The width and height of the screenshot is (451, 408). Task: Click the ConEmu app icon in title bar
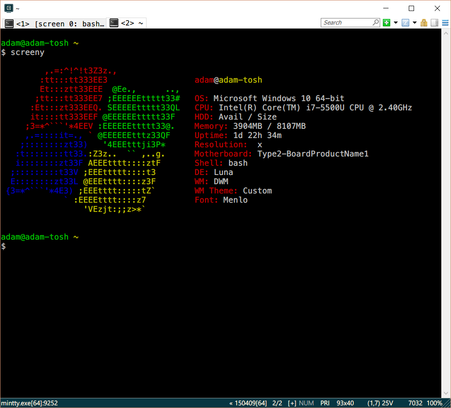(x=8, y=8)
